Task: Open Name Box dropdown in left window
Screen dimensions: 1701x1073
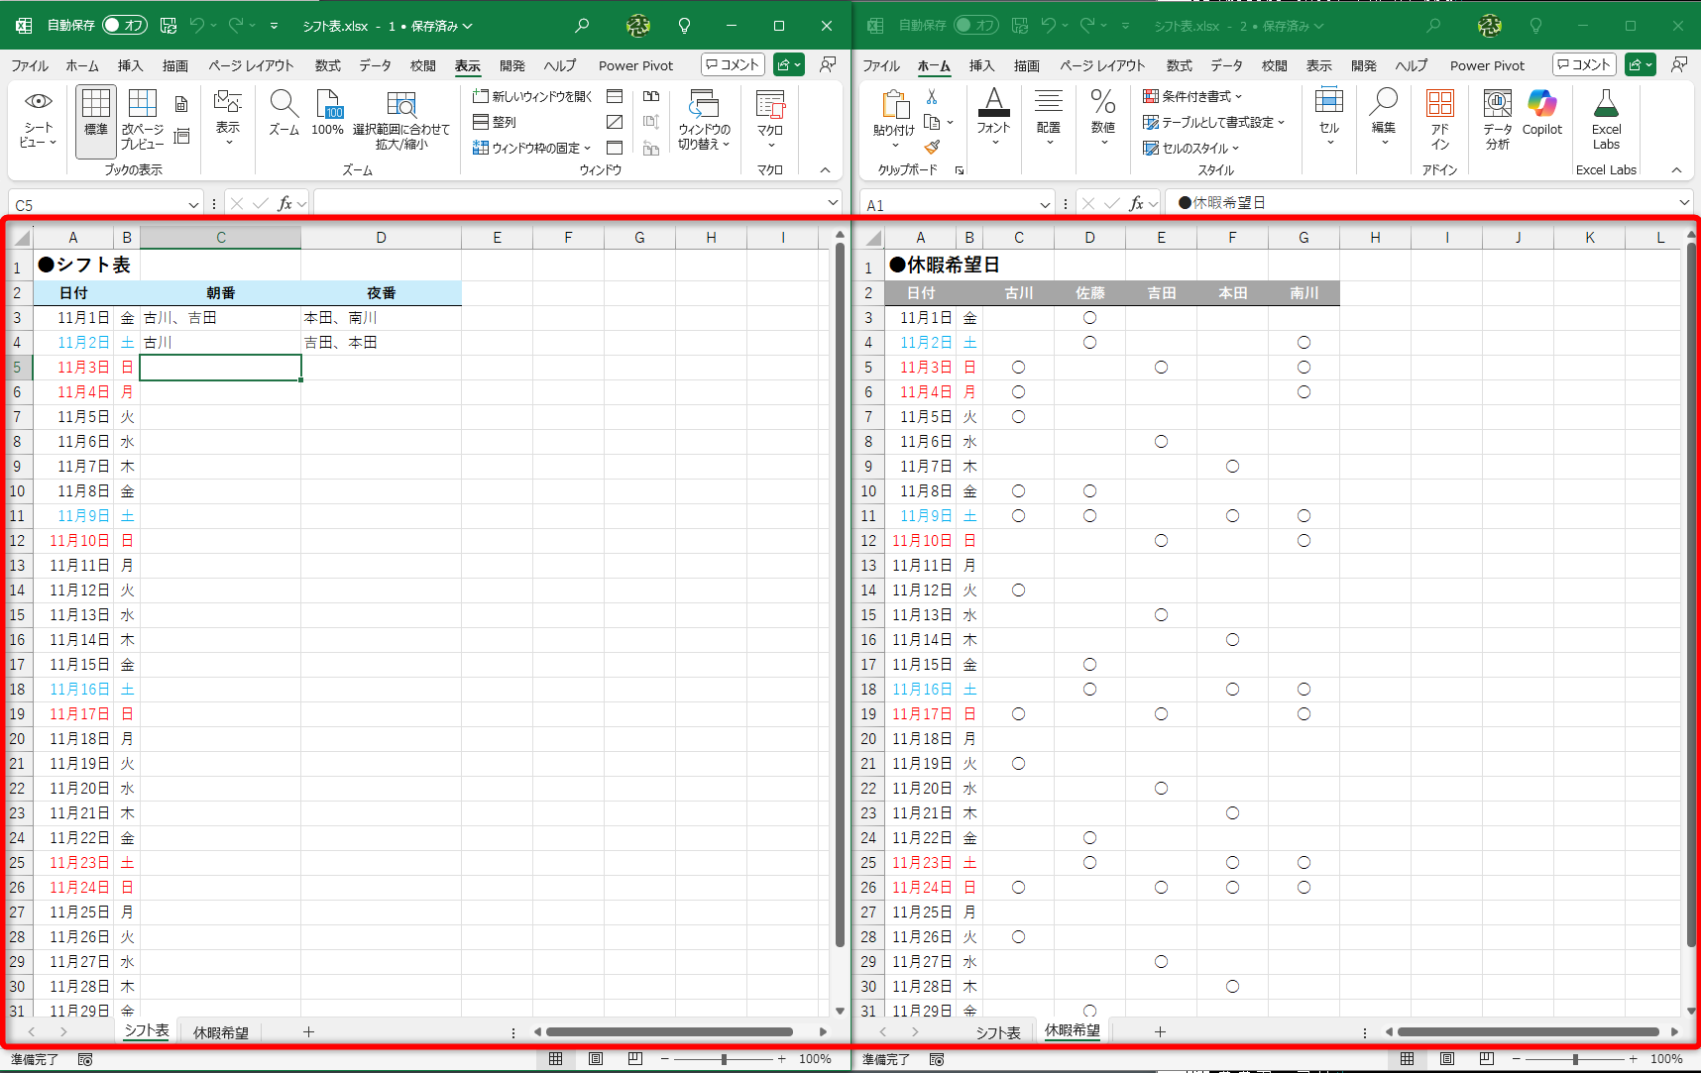Action: 193,204
